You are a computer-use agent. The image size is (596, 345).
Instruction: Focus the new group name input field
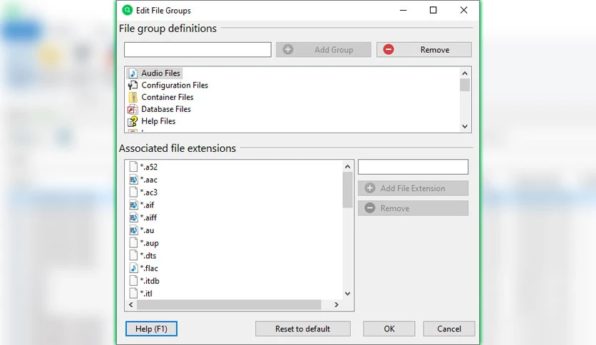[197, 50]
